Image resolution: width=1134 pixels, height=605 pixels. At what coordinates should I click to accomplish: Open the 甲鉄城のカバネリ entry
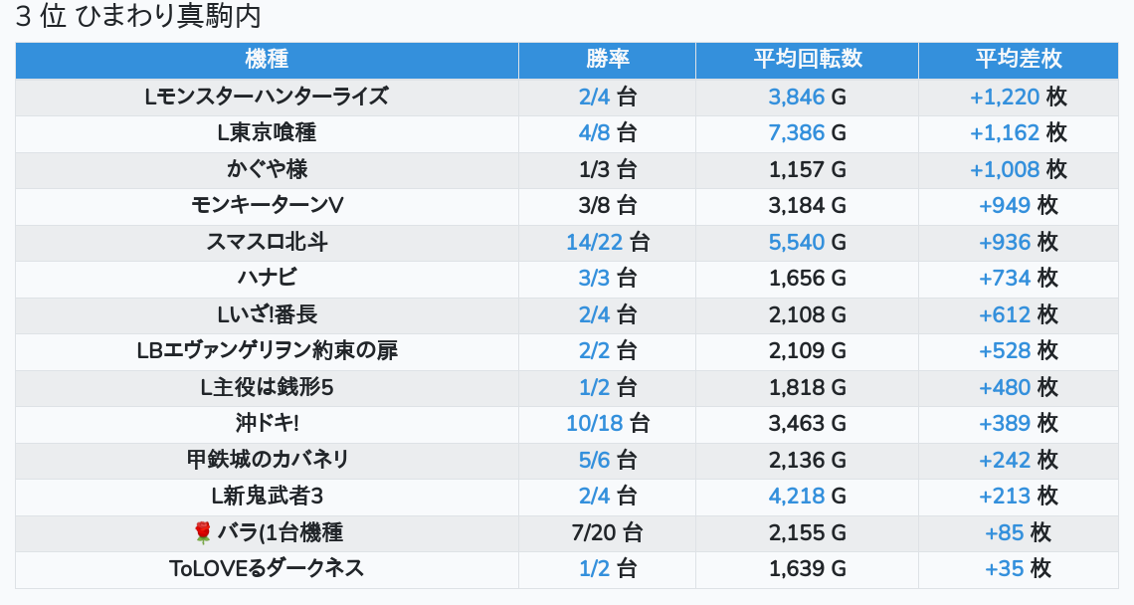pyautogui.click(x=267, y=461)
